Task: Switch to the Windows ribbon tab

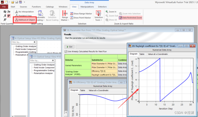Action: [x=63, y=7]
